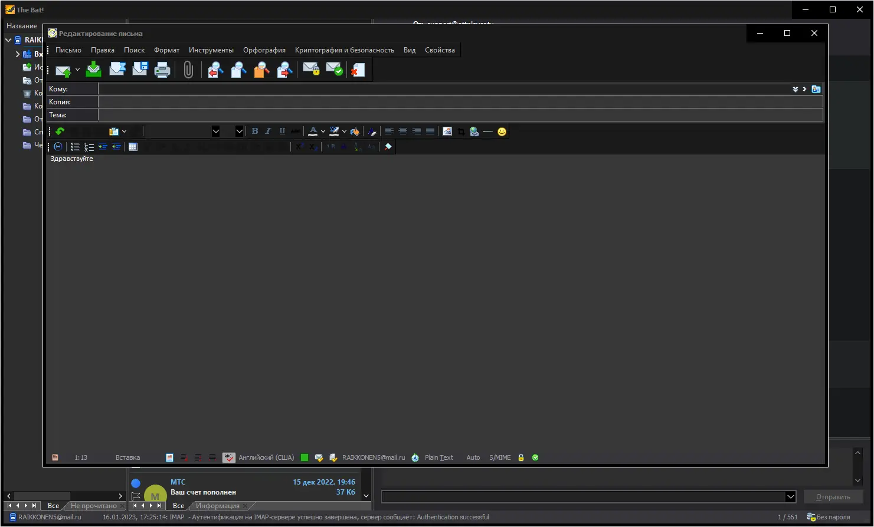Click the envelope with padlock encryption icon
This screenshot has height=527, width=874.
coord(311,70)
